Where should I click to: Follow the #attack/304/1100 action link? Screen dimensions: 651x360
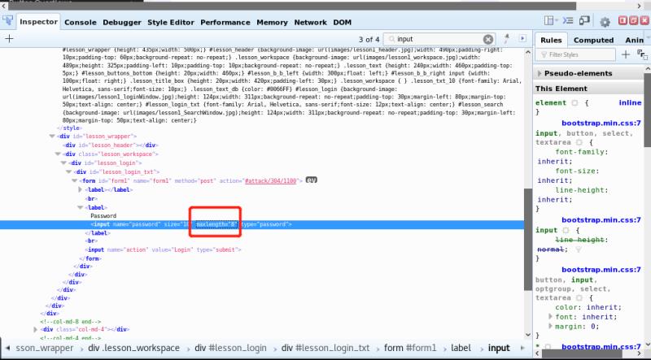click(271, 181)
